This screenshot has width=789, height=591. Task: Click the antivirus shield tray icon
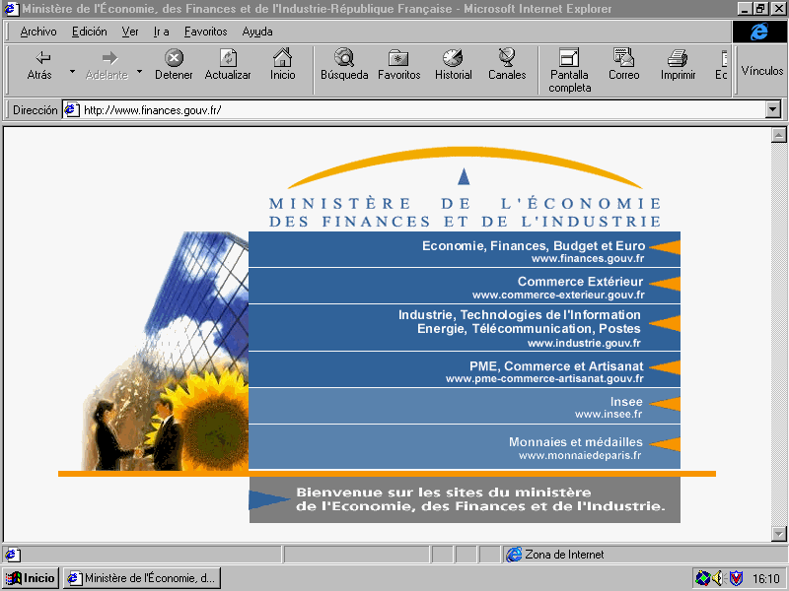pyautogui.click(x=736, y=578)
